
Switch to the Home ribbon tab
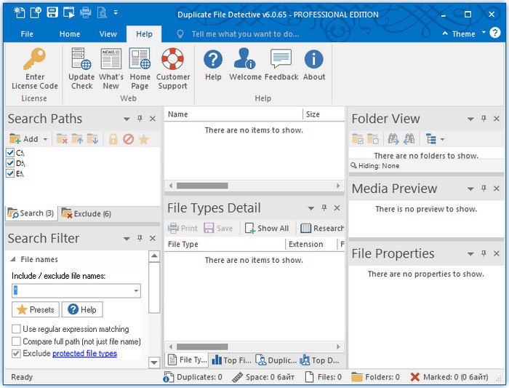pyautogui.click(x=70, y=34)
